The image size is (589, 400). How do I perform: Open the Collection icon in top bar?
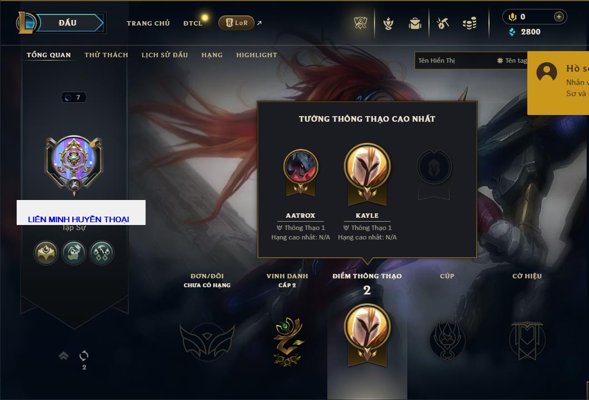[388, 24]
